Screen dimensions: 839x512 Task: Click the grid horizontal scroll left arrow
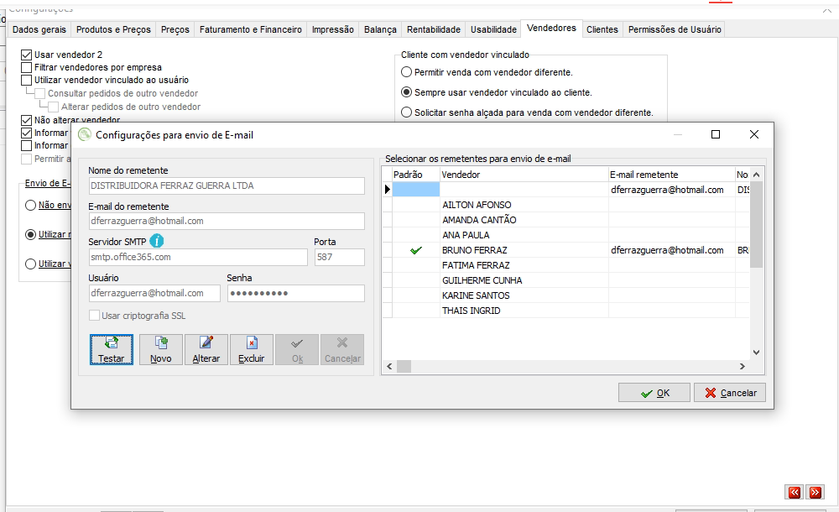[x=389, y=366]
